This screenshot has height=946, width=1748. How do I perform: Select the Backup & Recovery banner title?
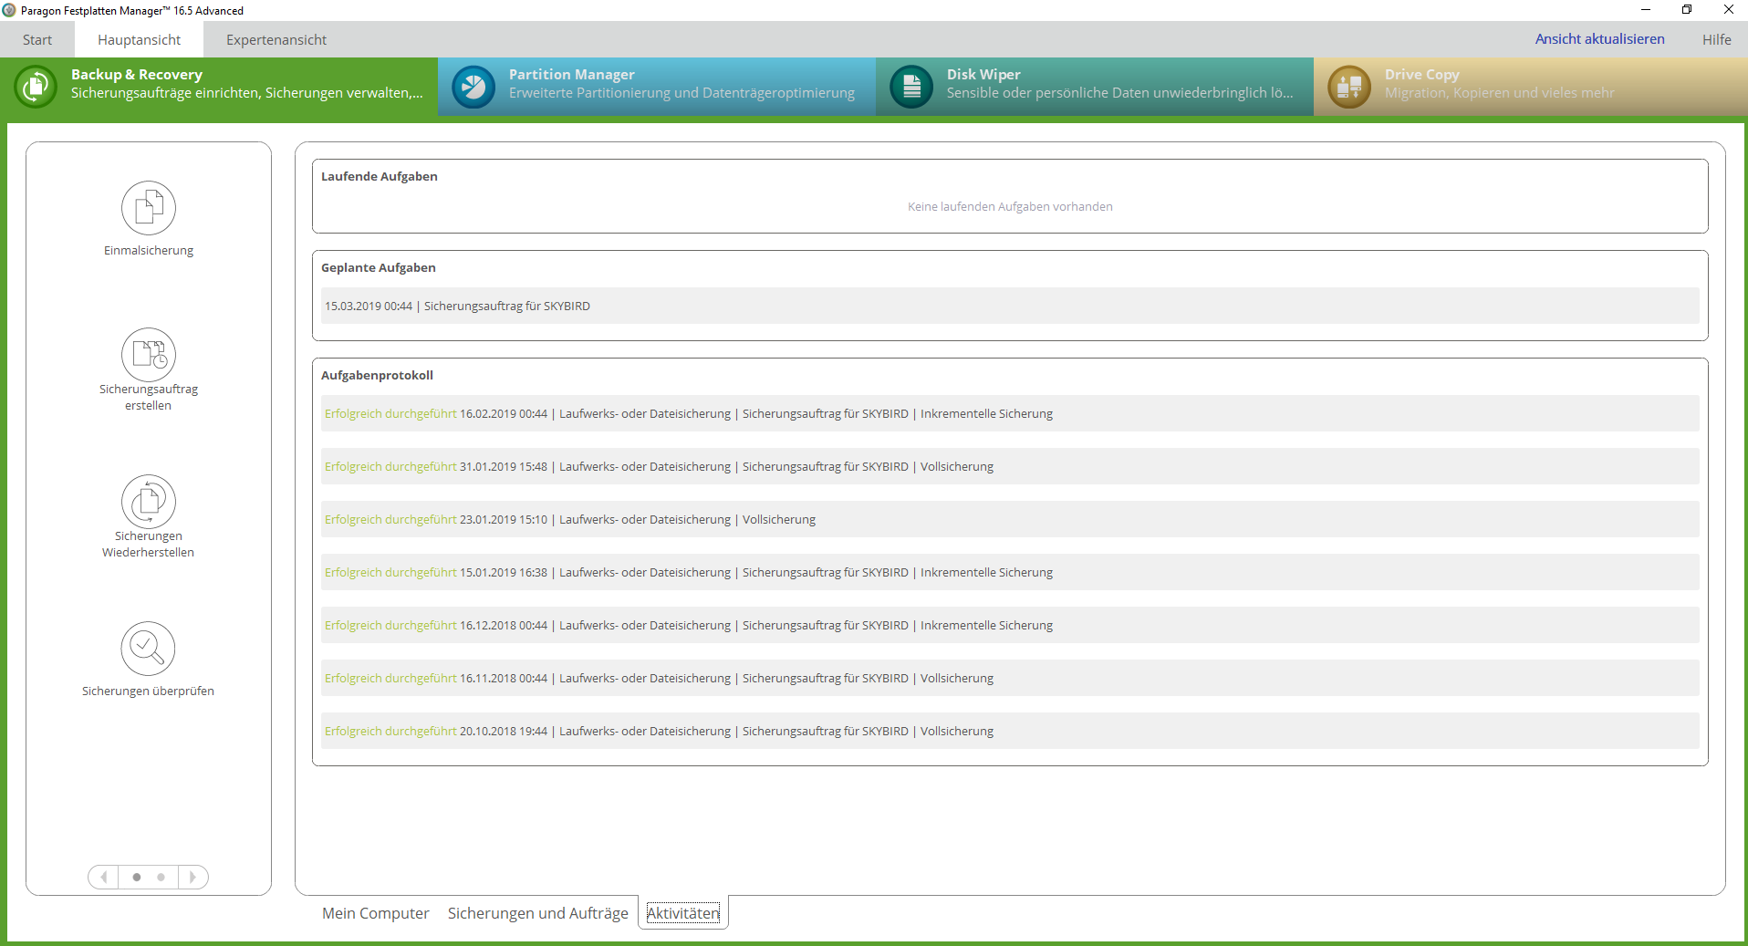[x=137, y=74]
